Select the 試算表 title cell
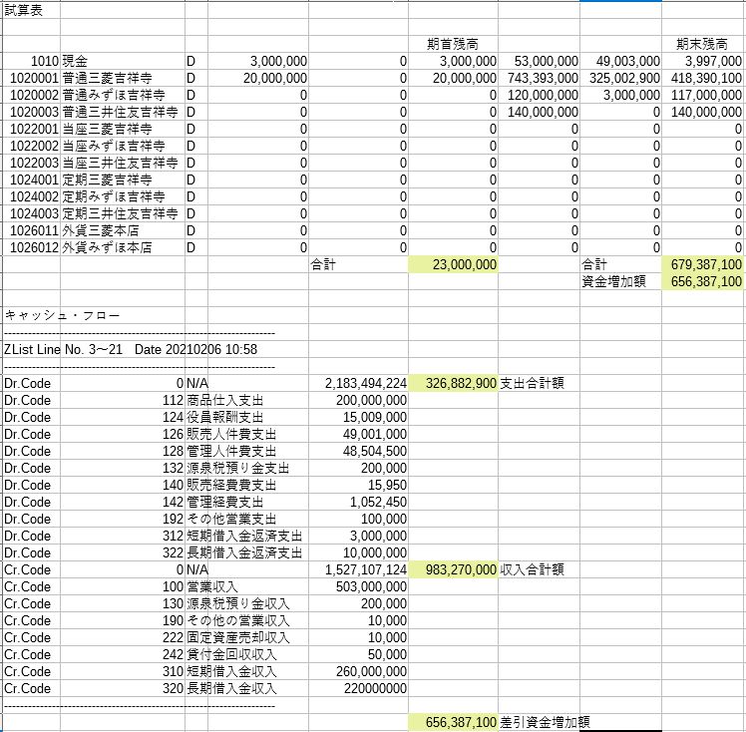The height and width of the screenshot is (732, 746). coord(24,10)
